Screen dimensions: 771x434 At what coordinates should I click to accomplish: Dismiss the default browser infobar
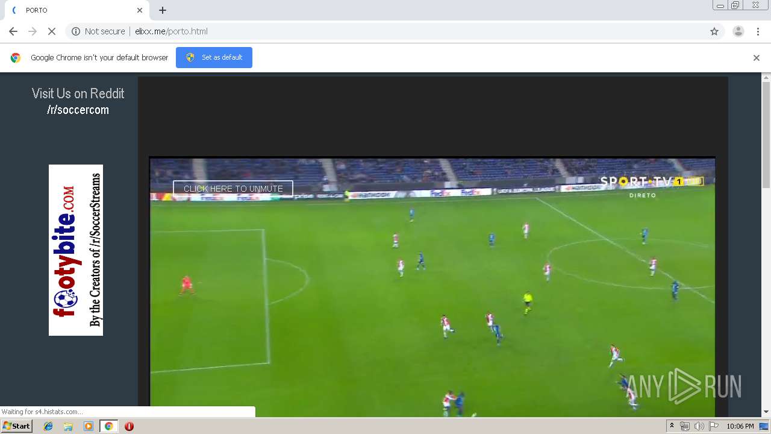757,58
